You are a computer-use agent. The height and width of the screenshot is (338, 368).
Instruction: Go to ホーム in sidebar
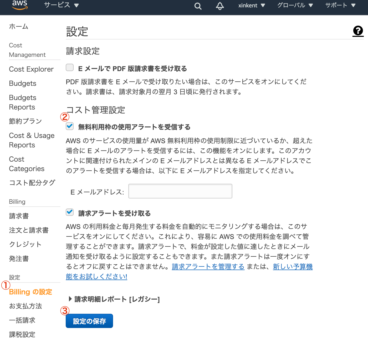click(x=19, y=26)
